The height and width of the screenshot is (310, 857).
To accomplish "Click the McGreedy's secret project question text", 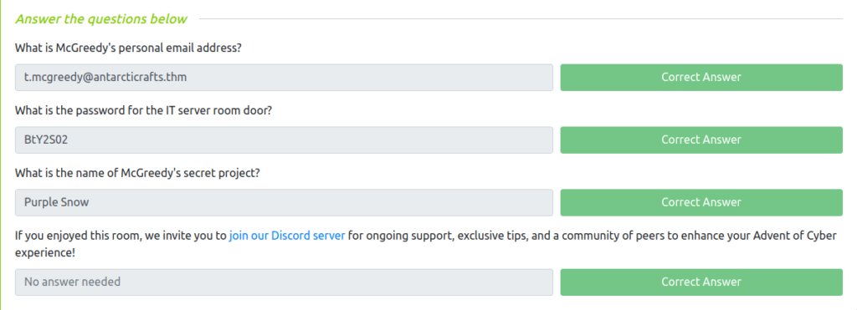I will coord(137,174).
